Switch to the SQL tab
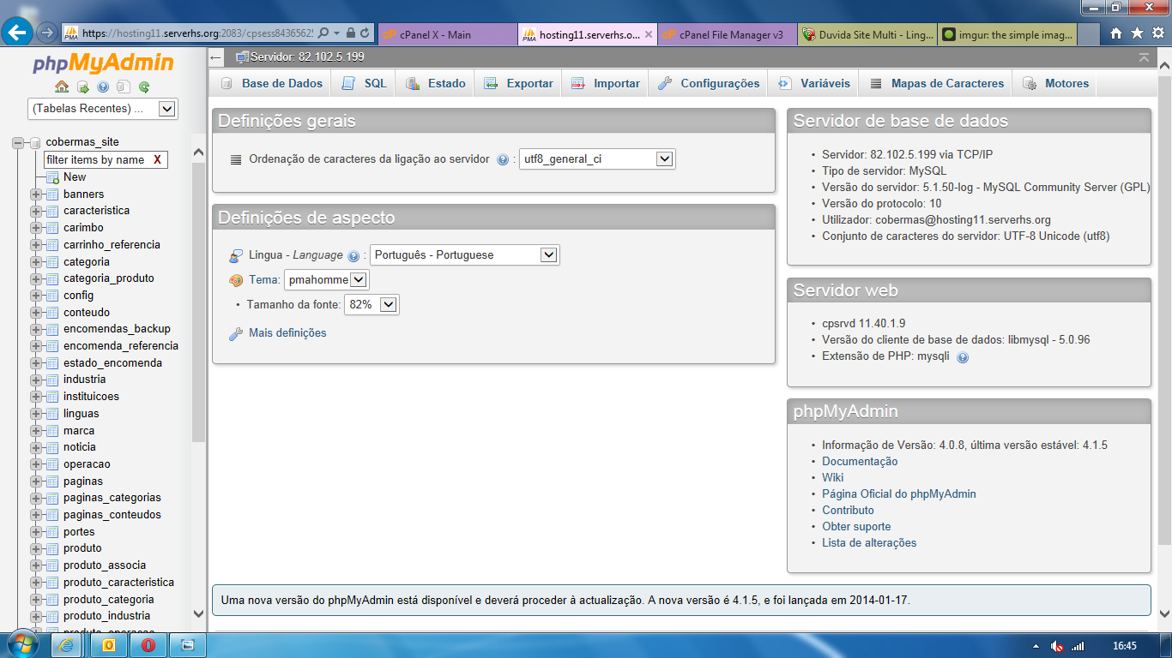 tap(365, 83)
